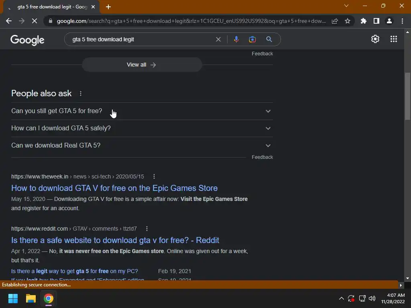Open the Extensions puzzle icon
This screenshot has height=308, width=411.
click(x=364, y=21)
